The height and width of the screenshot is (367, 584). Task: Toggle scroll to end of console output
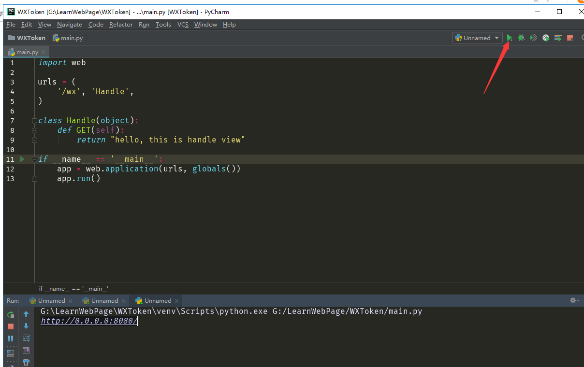pyautogui.click(x=26, y=350)
